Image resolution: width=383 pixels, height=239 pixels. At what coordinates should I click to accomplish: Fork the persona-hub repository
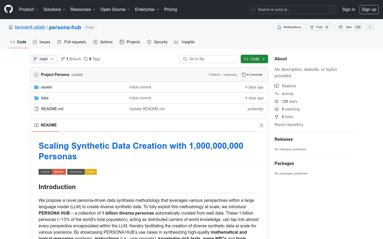[x=320, y=27]
